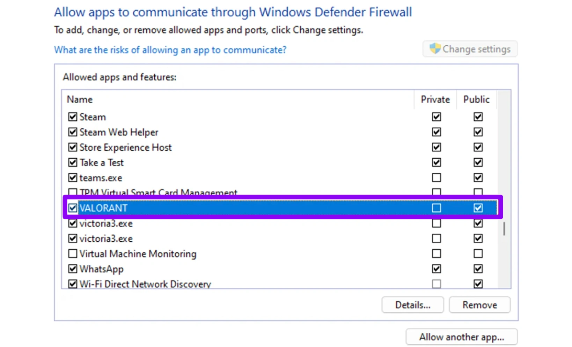Screen dimensions: 572x347
Task: Click the Private column header
Action: pyautogui.click(x=435, y=100)
